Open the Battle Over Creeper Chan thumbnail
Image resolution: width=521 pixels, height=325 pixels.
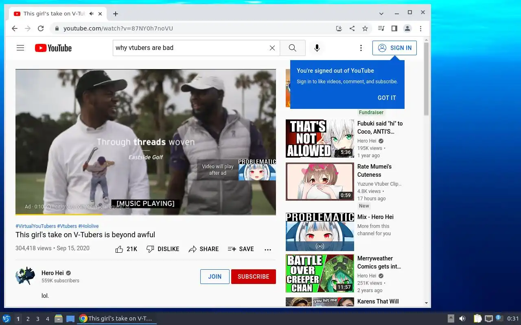click(x=320, y=273)
